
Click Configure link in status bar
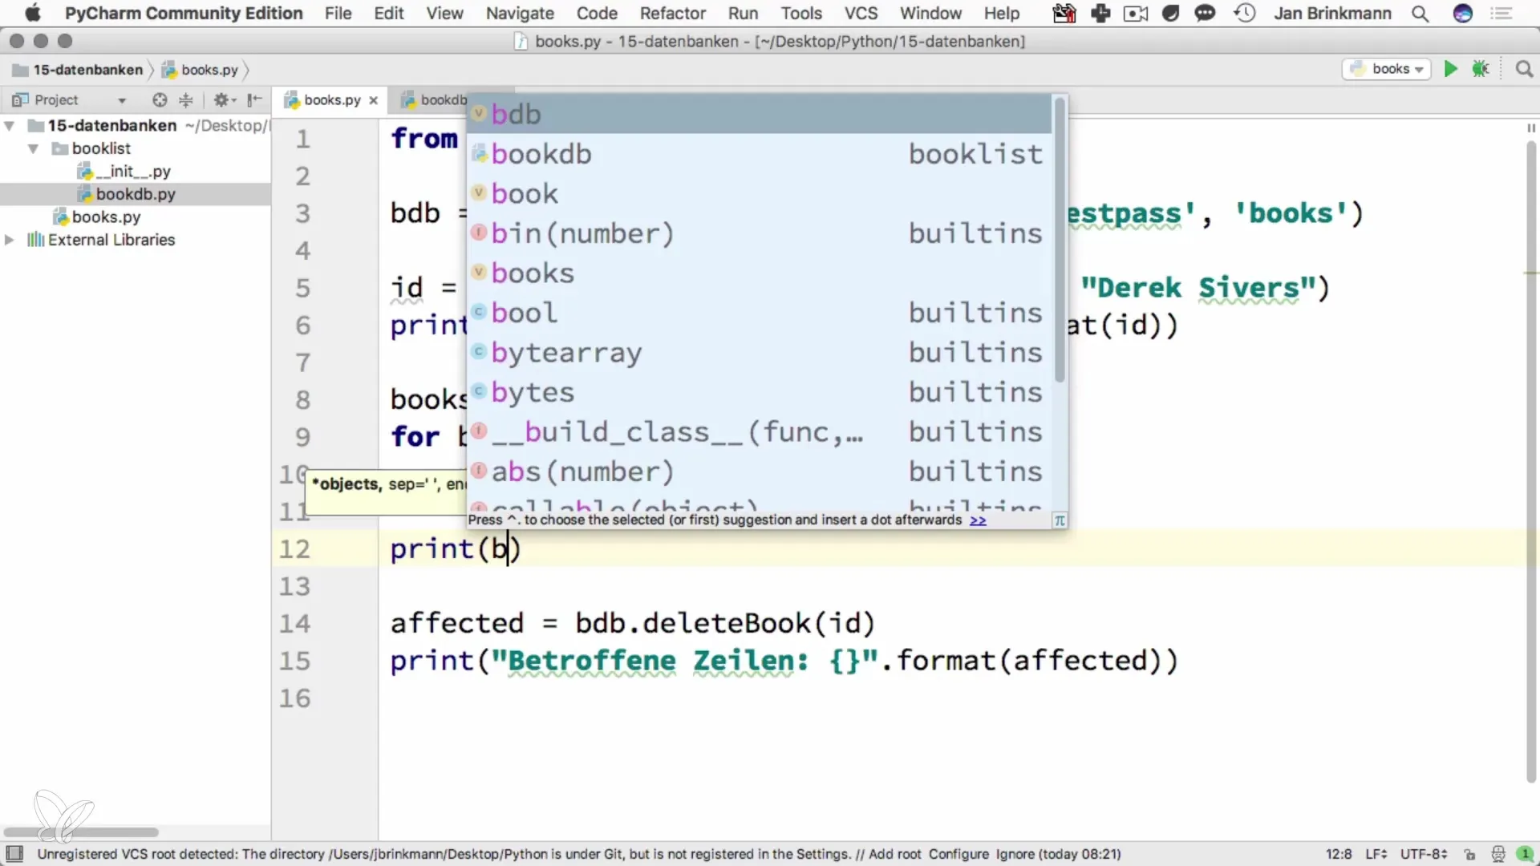coord(958,854)
